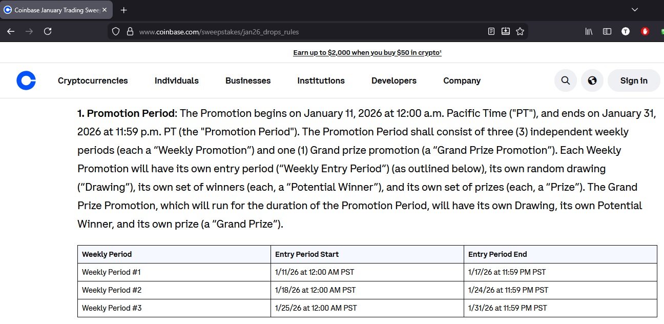This screenshot has height=324, width=664.
Task: Click the install app icon in address bar
Action: [x=506, y=31]
